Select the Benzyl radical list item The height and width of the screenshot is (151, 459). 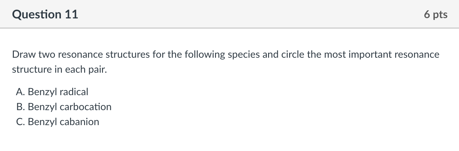pos(52,92)
